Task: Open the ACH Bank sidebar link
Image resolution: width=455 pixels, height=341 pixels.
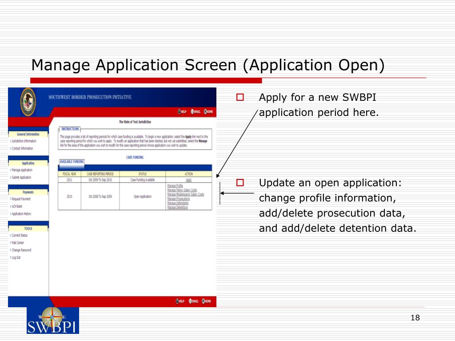Action: coord(17,206)
